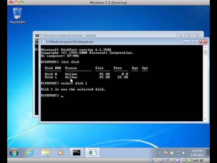Click the diskpart scrollbar thumb
The width and height of the screenshot is (217, 163).
(205, 53)
